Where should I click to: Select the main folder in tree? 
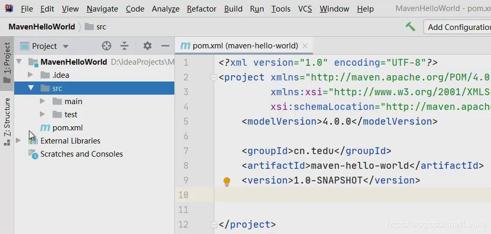coord(74,101)
